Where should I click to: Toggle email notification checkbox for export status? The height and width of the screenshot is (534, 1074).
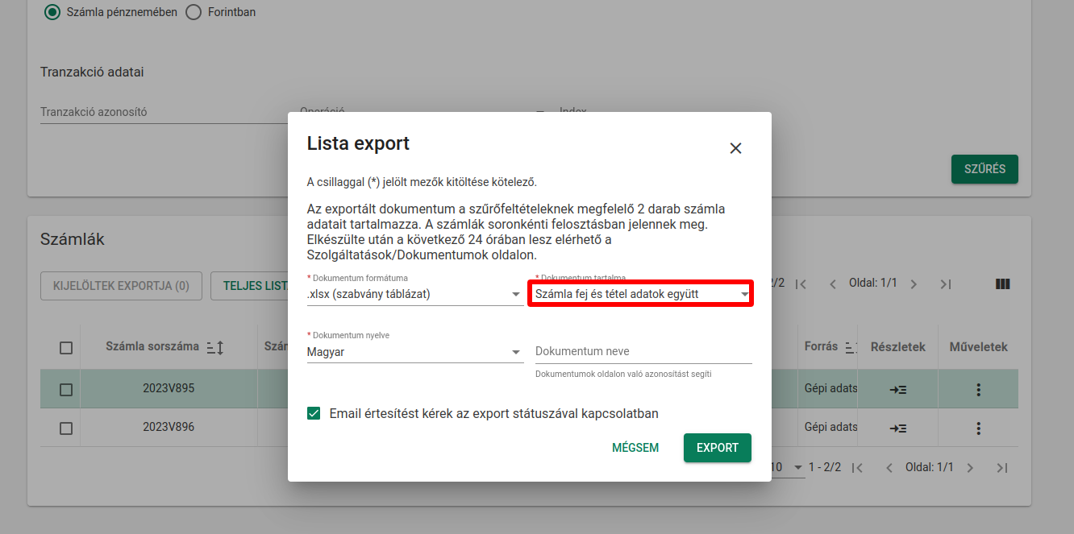click(x=314, y=414)
